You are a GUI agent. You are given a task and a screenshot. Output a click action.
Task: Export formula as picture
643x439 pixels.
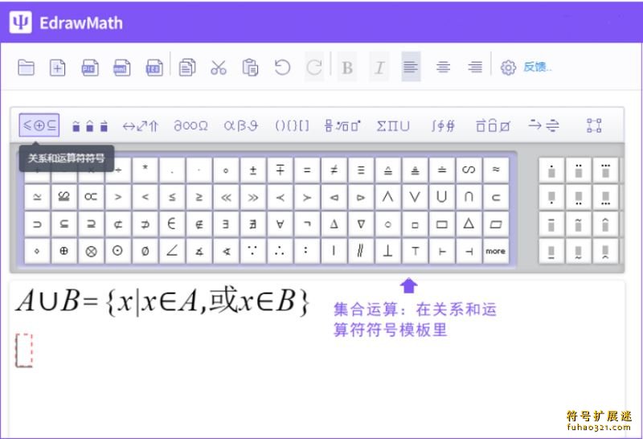(x=90, y=68)
